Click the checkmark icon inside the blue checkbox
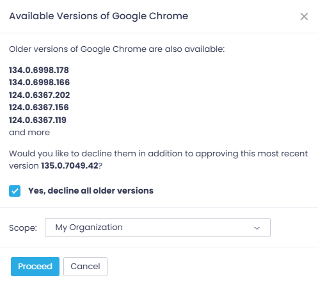The height and width of the screenshot is (282, 318). click(15, 191)
